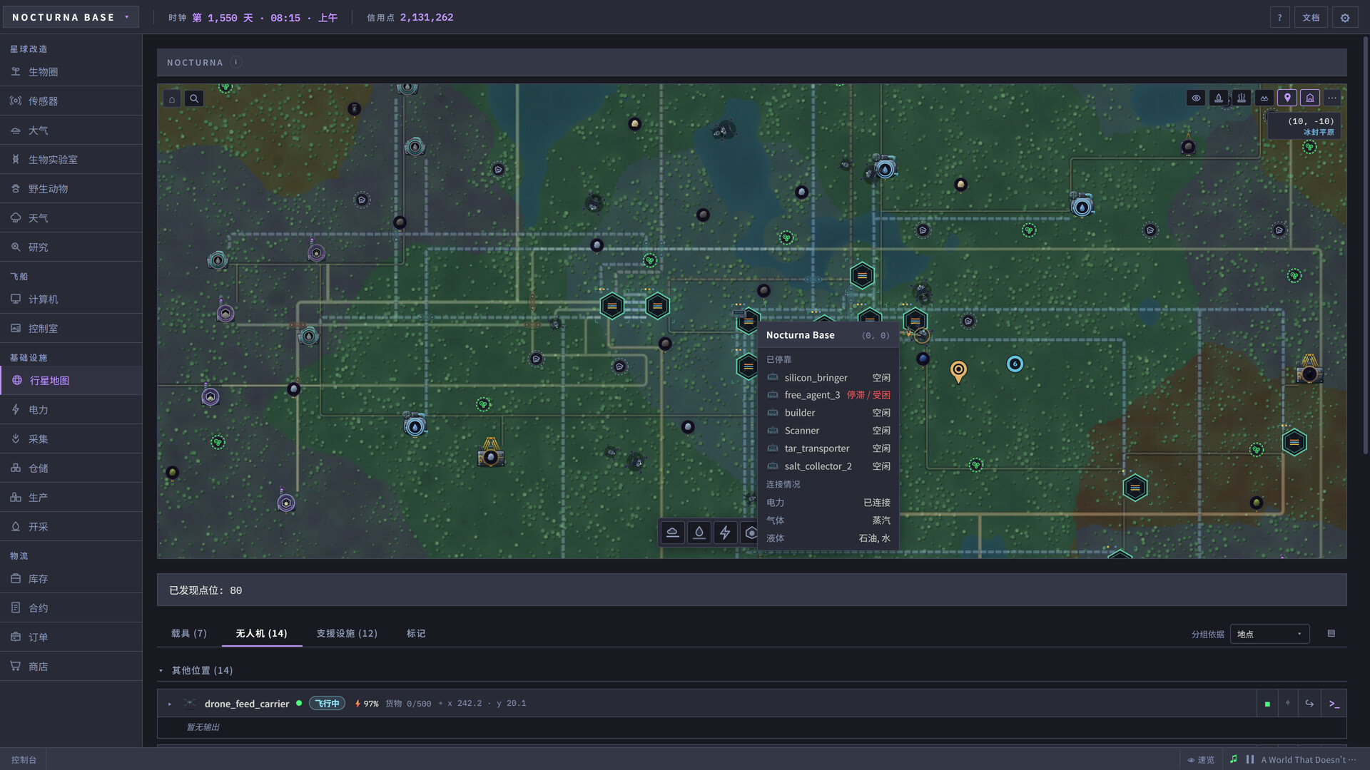Viewport: 1370px width, 770px height.
Task: Open the 文档 documentation button
Action: (1311, 18)
